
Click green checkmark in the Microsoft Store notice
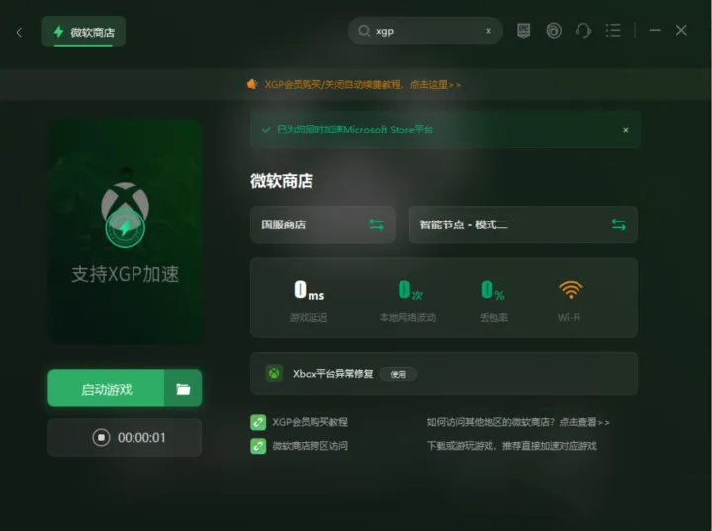point(267,130)
